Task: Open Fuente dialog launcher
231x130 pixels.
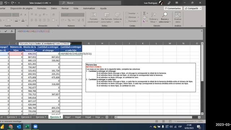Action: (27, 26)
